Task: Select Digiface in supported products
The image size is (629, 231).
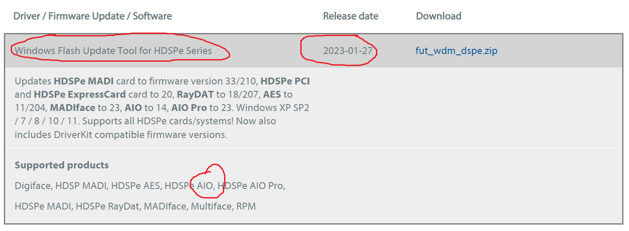Action: point(33,186)
